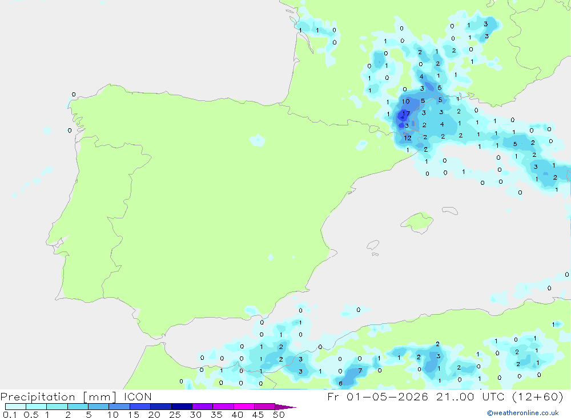
Task: Click the '21..00 UTC' time label
Action: pyautogui.click(x=471, y=396)
